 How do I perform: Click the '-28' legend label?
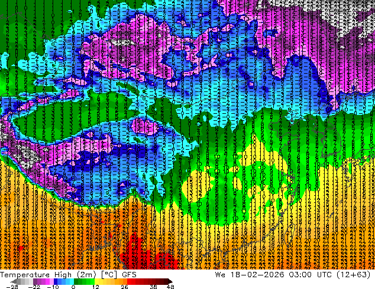(x=12, y=287)
